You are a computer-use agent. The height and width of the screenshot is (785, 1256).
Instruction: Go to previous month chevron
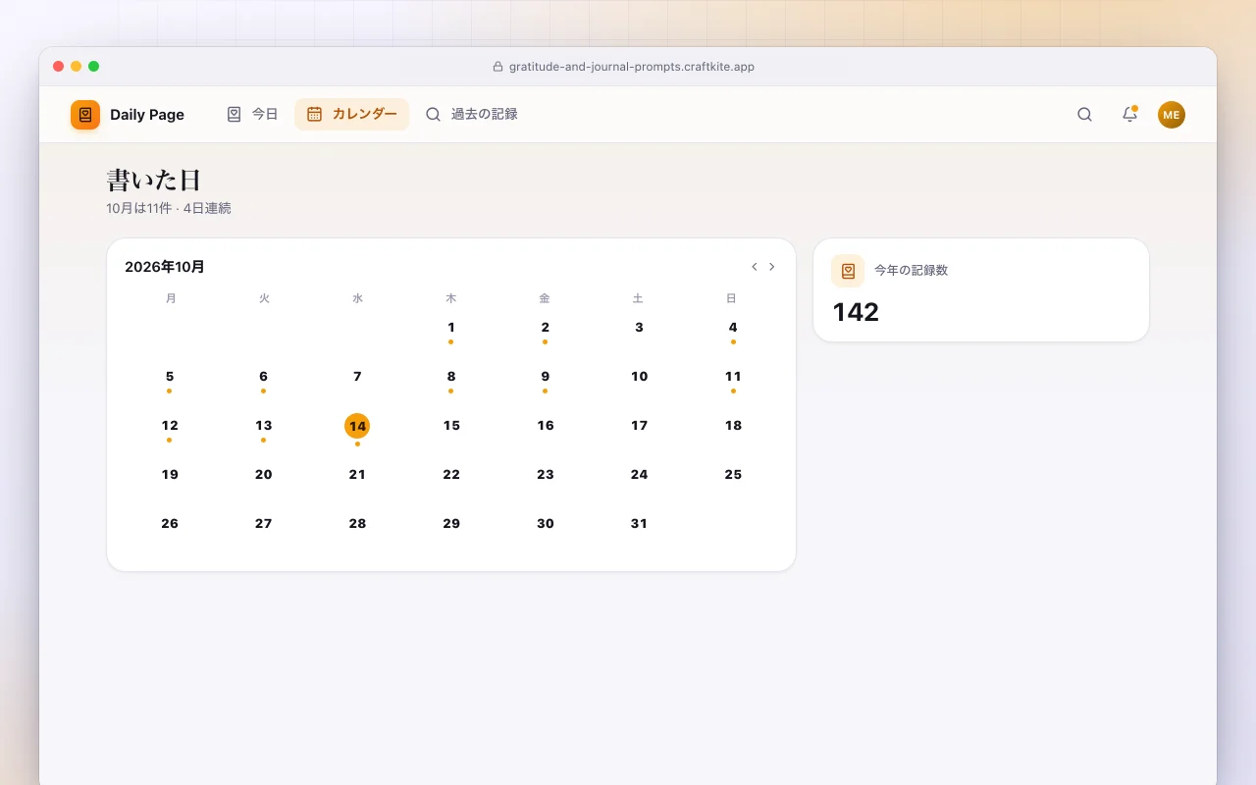coord(755,267)
